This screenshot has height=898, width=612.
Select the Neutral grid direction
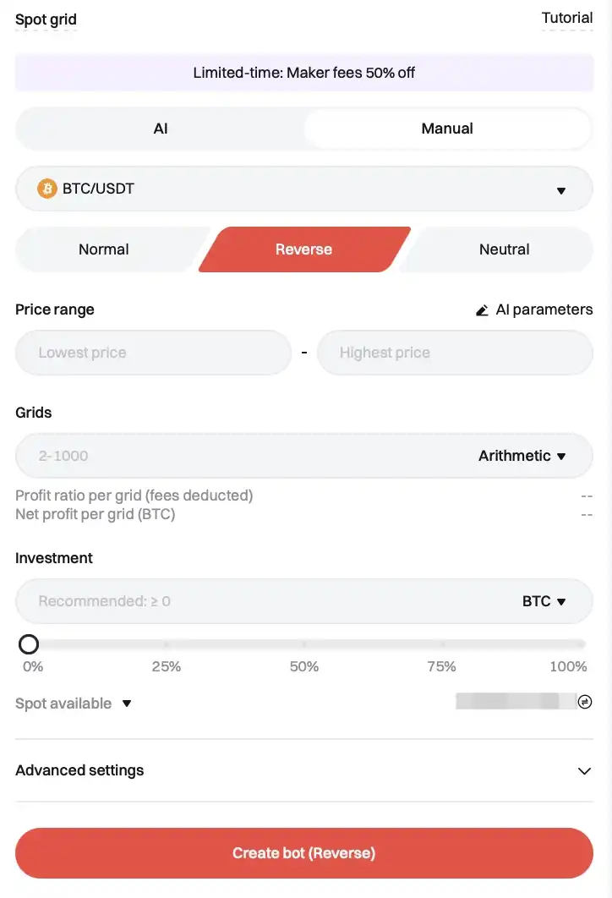tap(504, 249)
